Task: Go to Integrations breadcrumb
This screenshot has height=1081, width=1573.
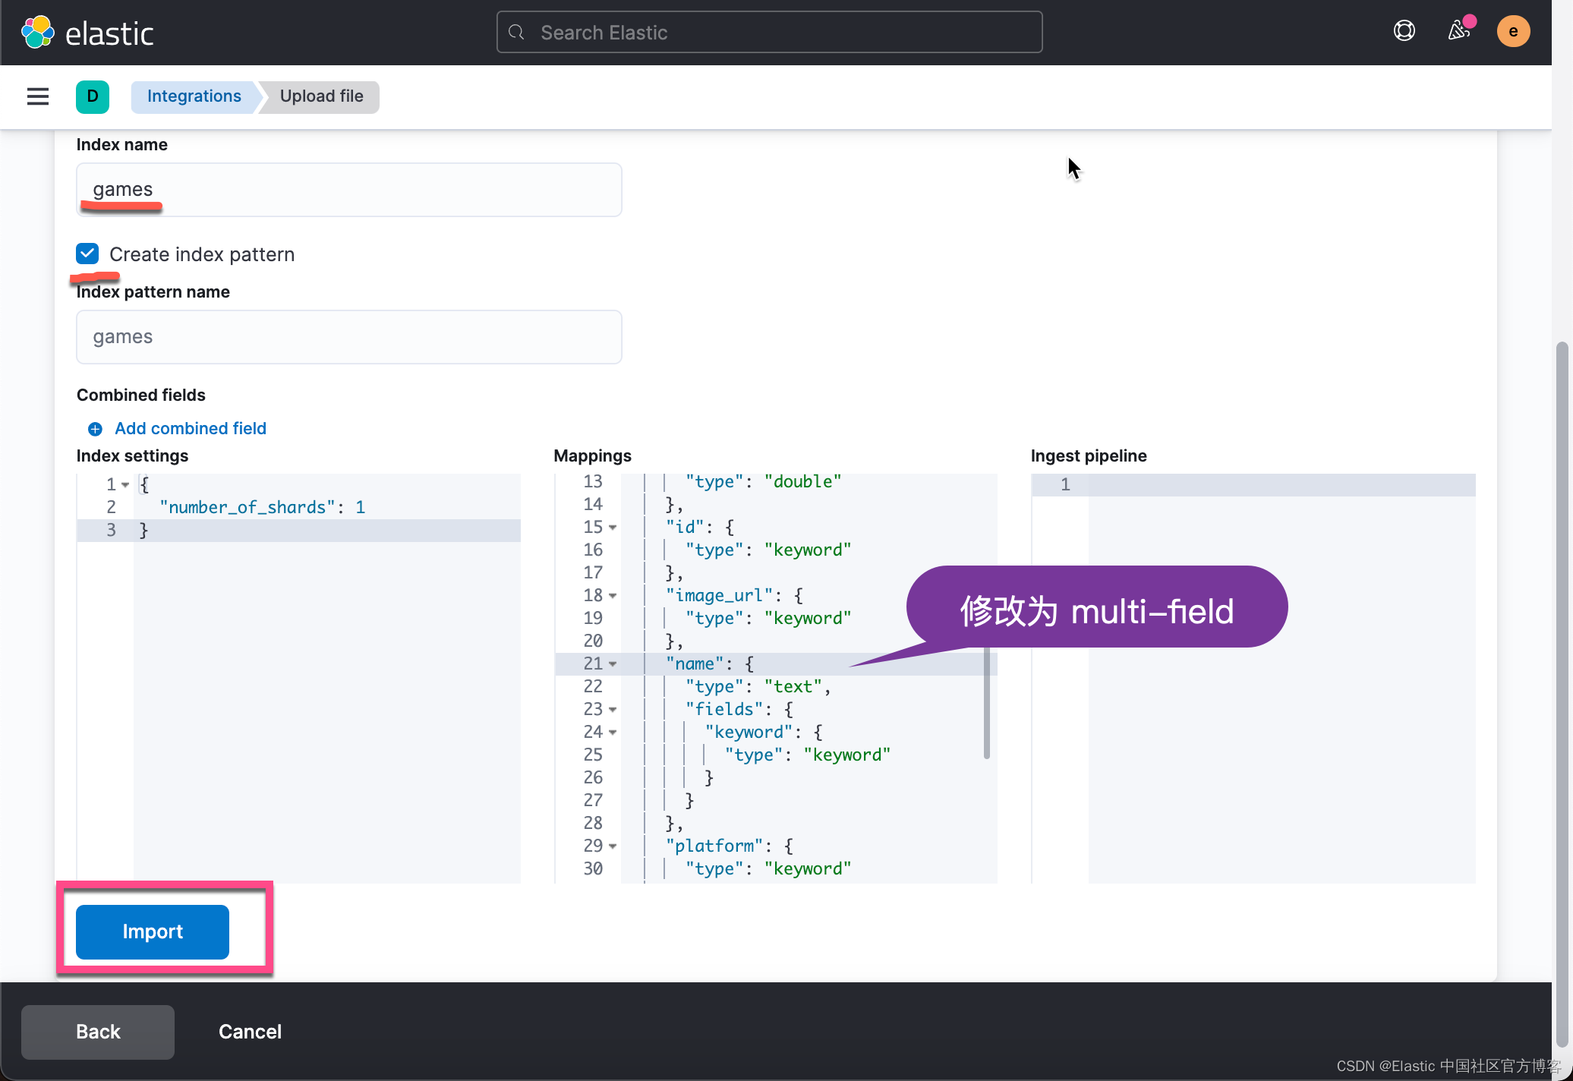Action: pyautogui.click(x=194, y=96)
